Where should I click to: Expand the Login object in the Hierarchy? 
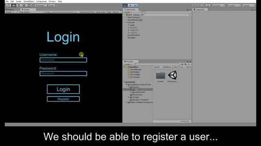tap(128, 25)
